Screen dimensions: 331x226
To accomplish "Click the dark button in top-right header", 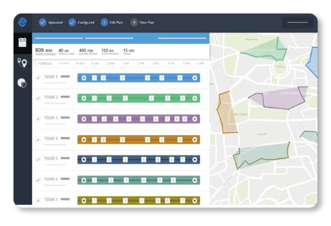I will coord(297,22).
